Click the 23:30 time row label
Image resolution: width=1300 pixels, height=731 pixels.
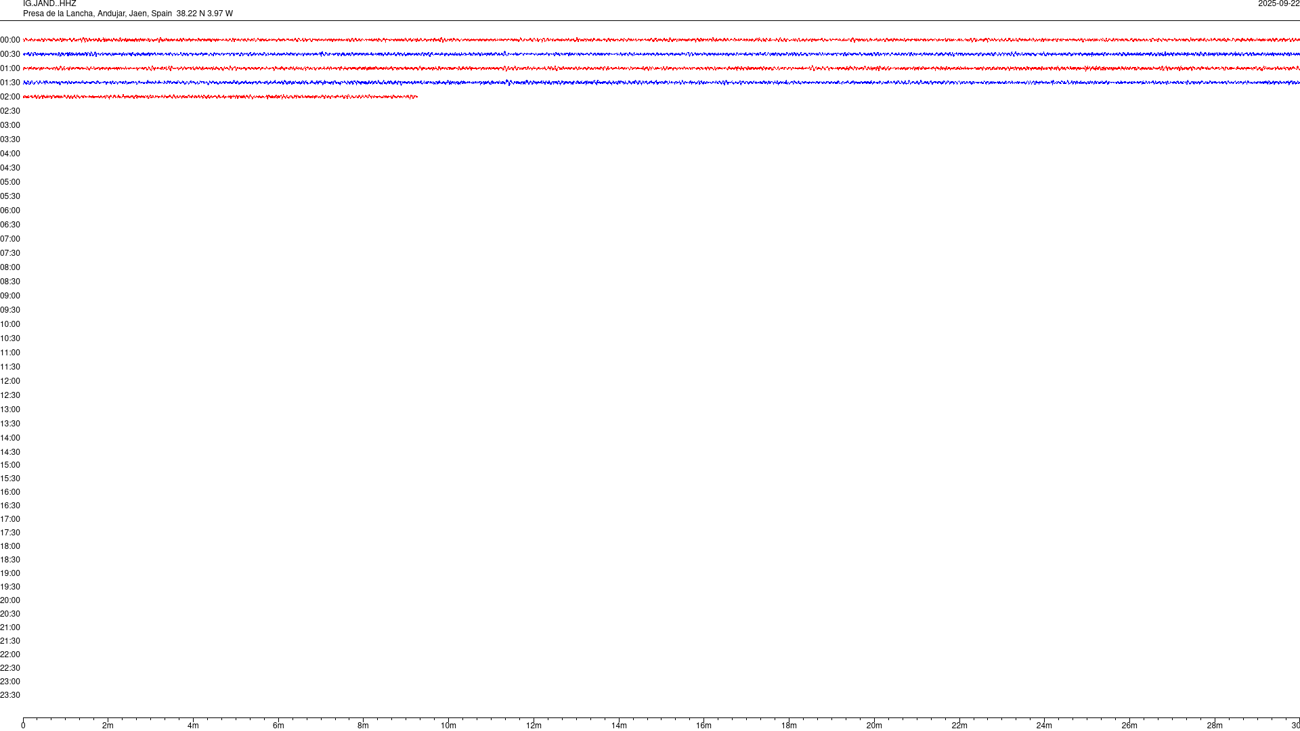tap(10, 695)
